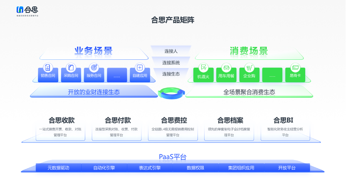Select the 机酒火 green tile

203,75
